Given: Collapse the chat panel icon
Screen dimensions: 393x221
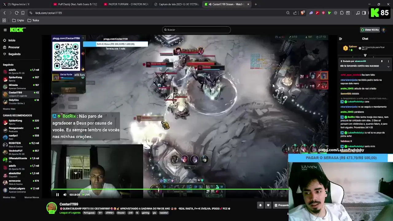Looking at the screenshot, I should pos(340,39).
